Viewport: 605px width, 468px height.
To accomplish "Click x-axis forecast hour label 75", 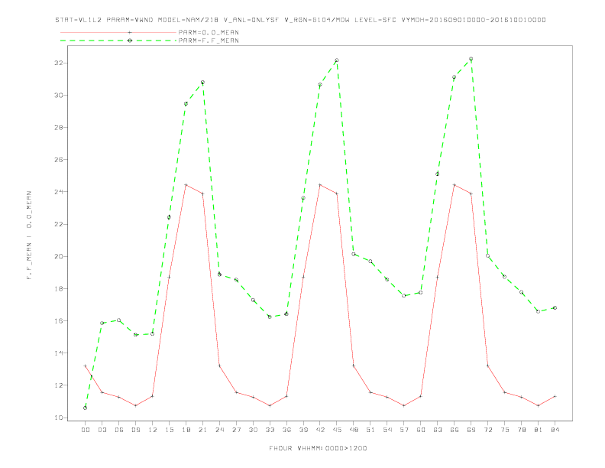I will click(505, 430).
